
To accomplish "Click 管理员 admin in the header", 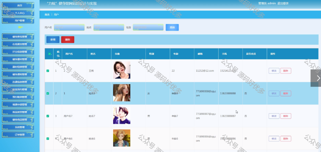I will (267, 3).
